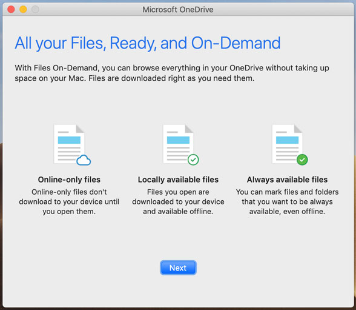The width and height of the screenshot is (356, 310).
Task: Close the Microsoft OneDrive window
Action: (x=11, y=9)
